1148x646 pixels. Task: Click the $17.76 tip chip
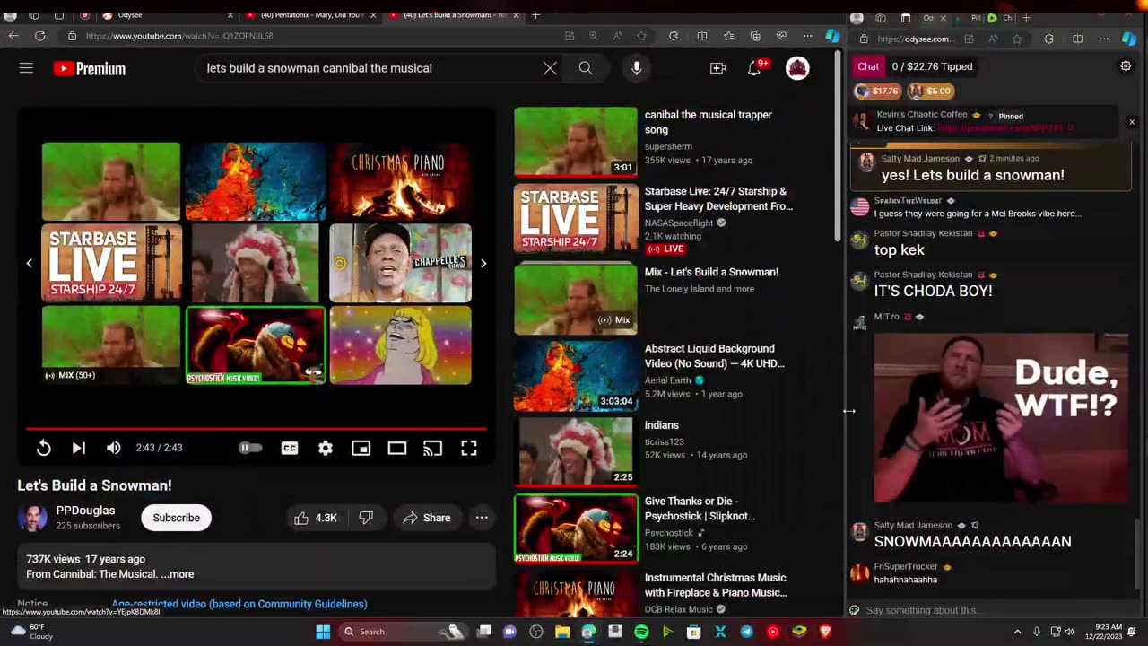pyautogui.click(x=876, y=91)
